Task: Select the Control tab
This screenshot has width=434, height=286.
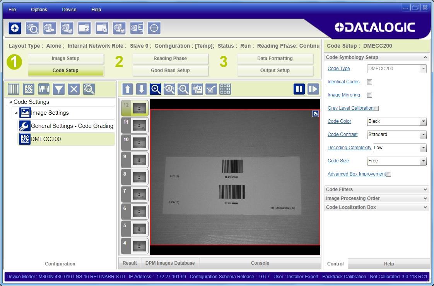Action: tap(335, 264)
